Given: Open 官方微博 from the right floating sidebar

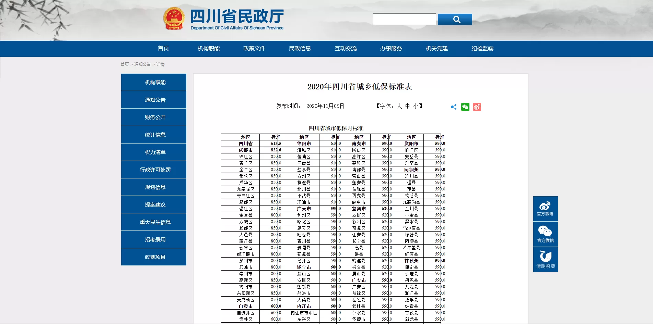Looking at the screenshot, I should pyautogui.click(x=545, y=209).
